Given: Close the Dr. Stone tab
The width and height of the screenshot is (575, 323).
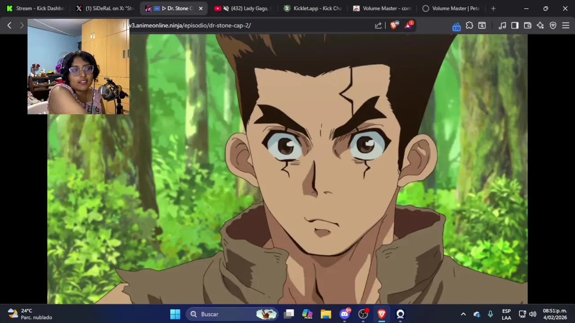Looking at the screenshot, I should tap(201, 8).
